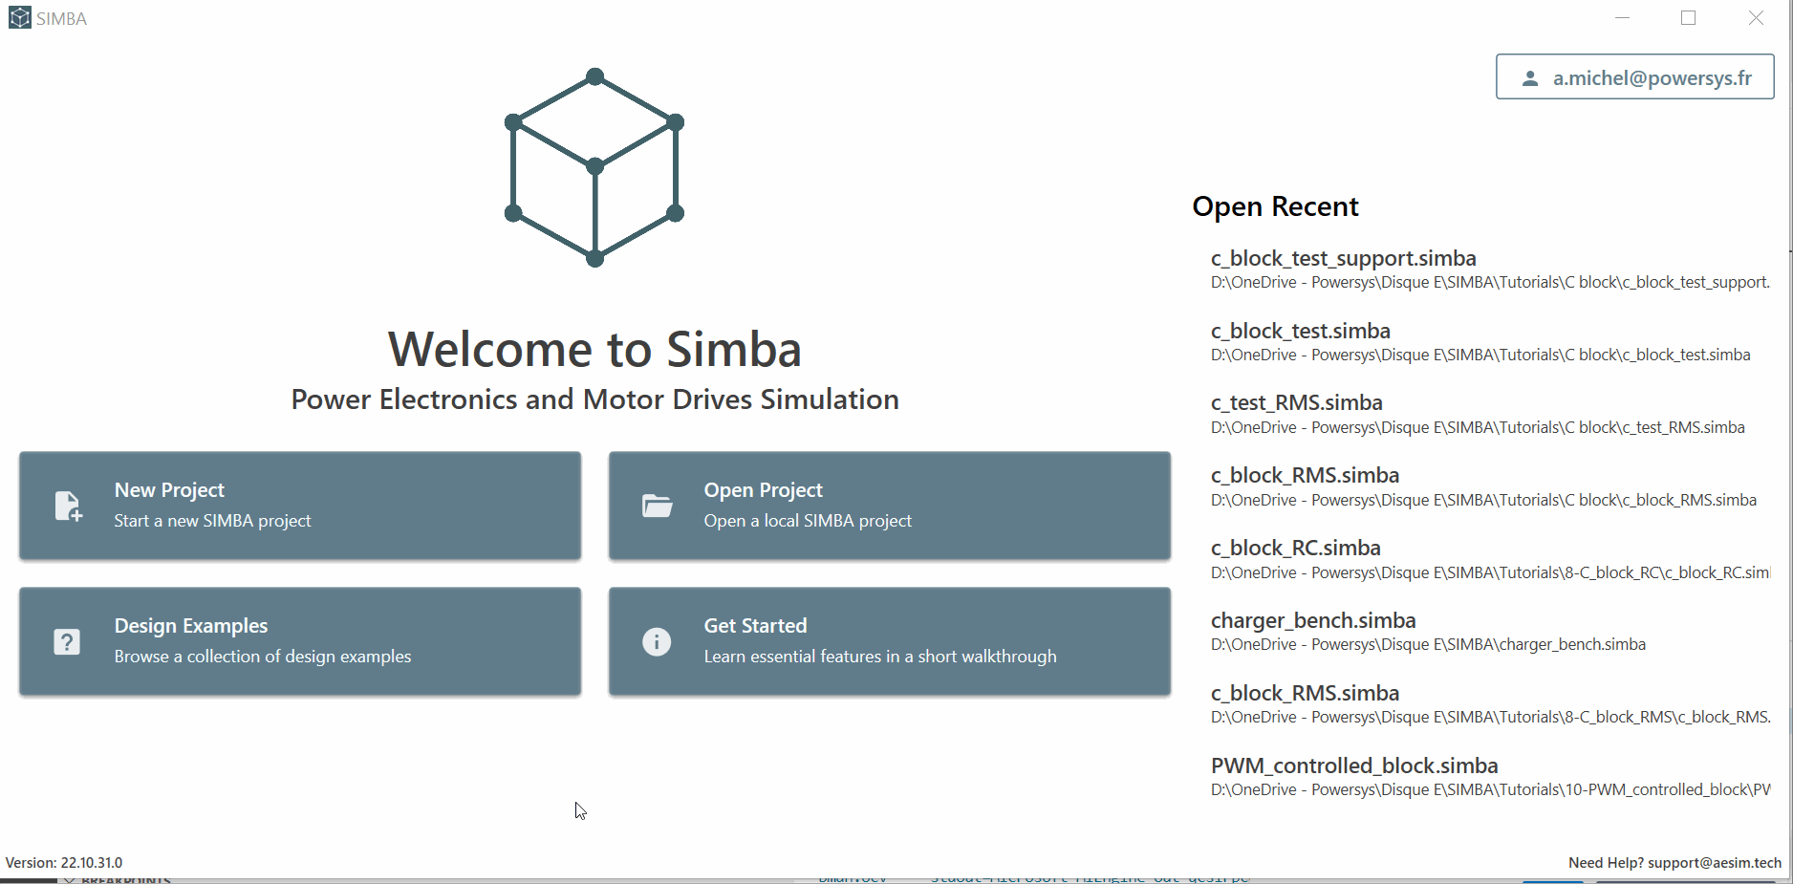Click the Version 22.10.31.0 label
The height and width of the screenshot is (884, 1793).
tap(64, 862)
